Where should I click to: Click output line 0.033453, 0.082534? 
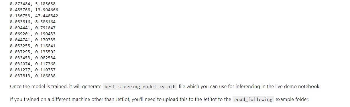click(x=33, y=58)
